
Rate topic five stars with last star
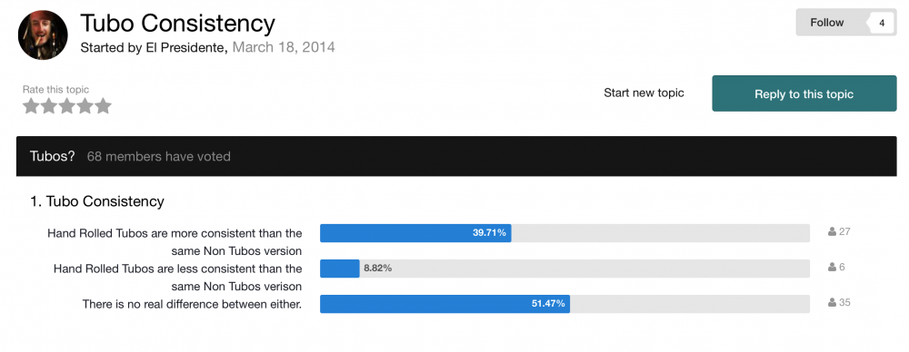click(103, 106)
